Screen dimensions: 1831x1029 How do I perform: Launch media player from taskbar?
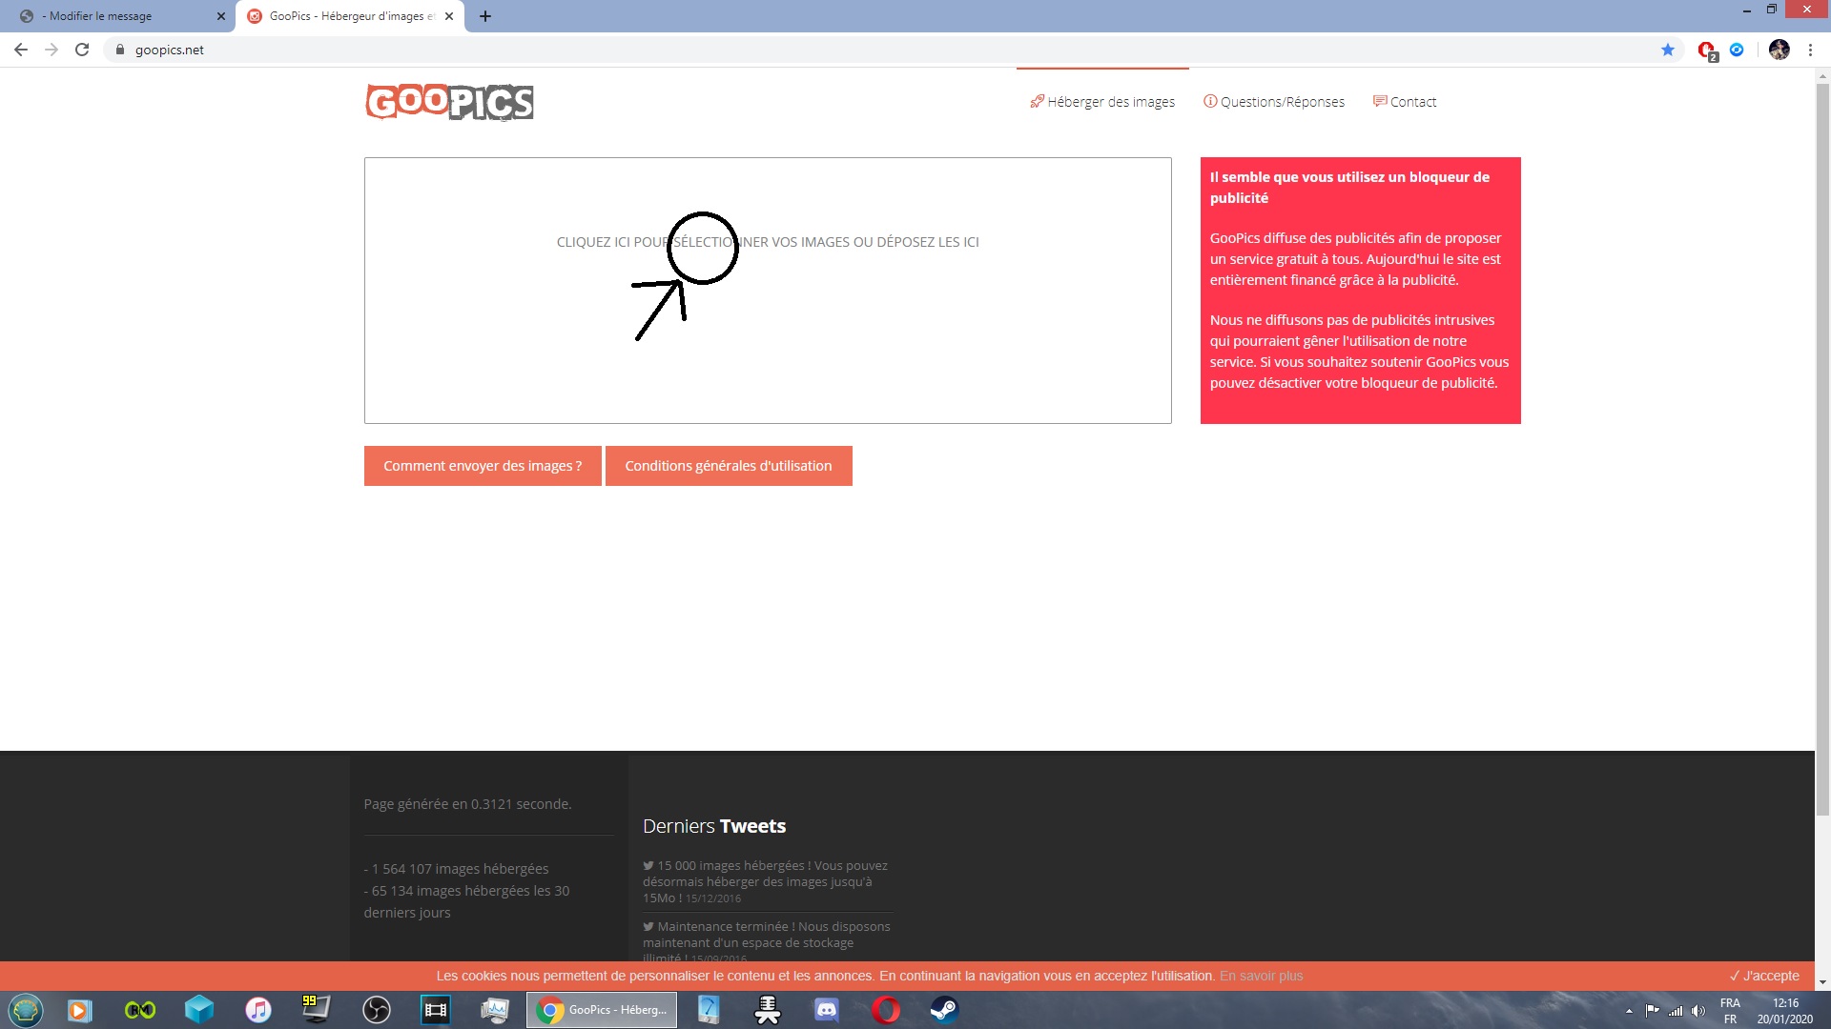click(80, 1010)
